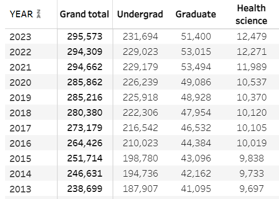
Task: Select the 2013 year row label
Action: [20, 189]
